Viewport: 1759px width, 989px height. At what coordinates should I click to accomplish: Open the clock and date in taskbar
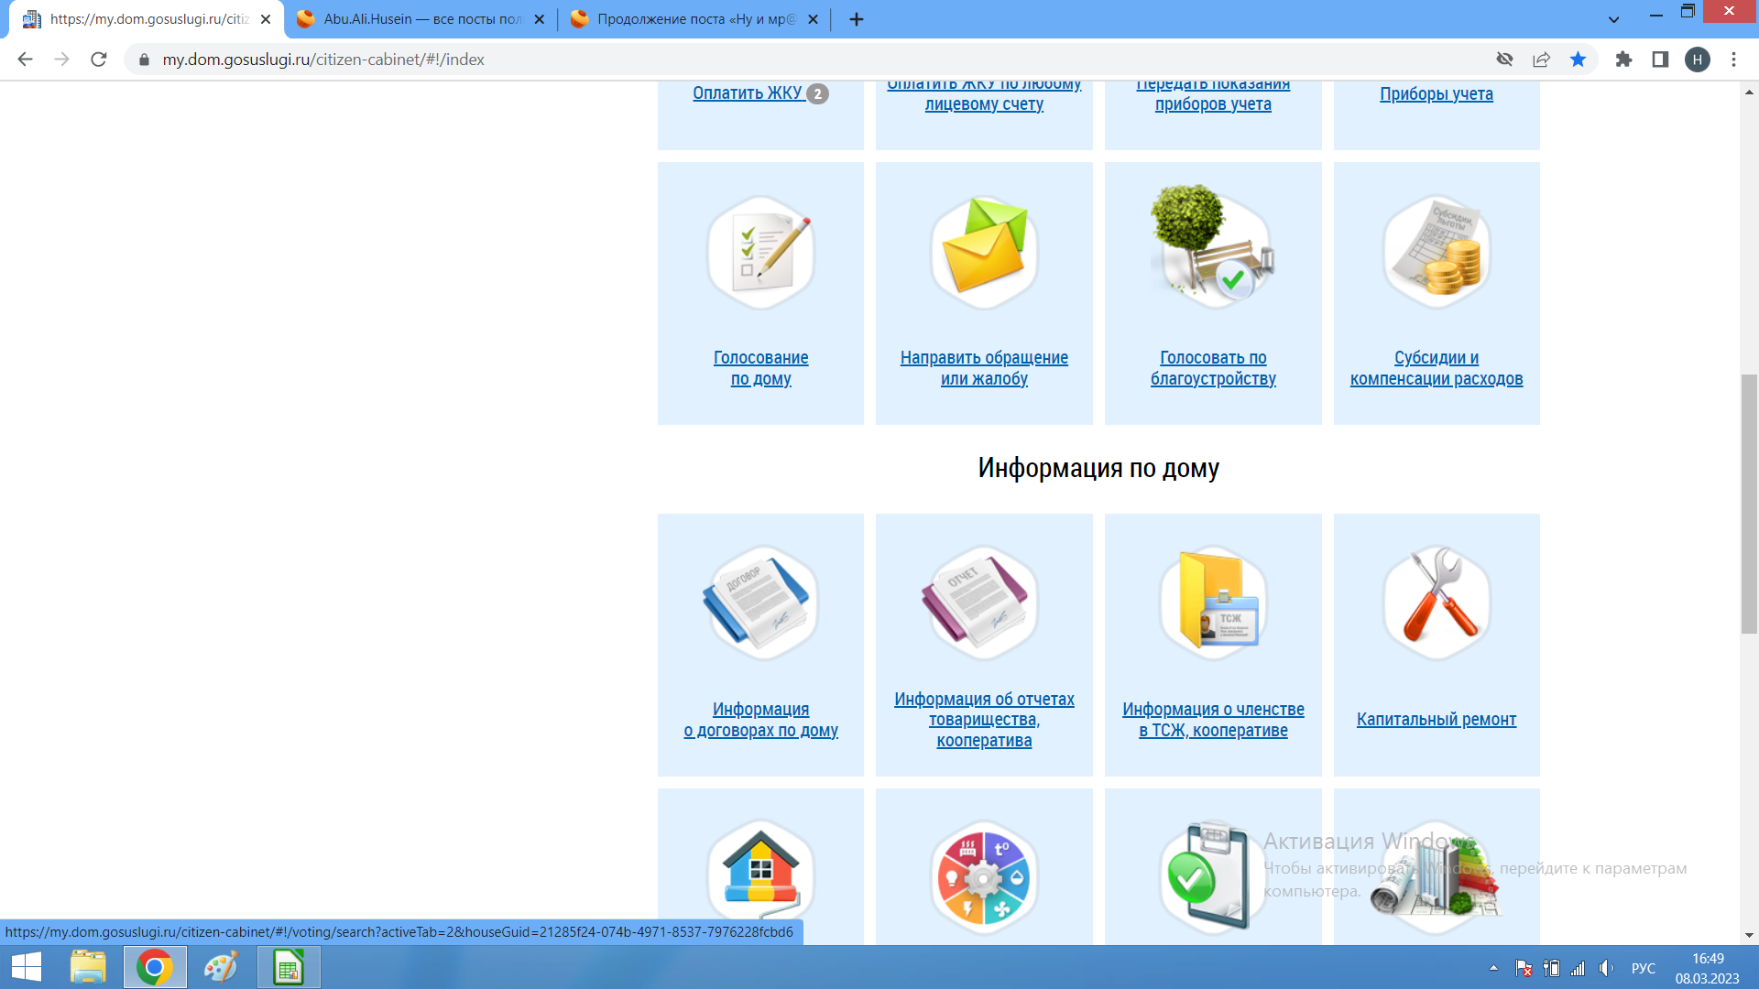coord(1708,968)
